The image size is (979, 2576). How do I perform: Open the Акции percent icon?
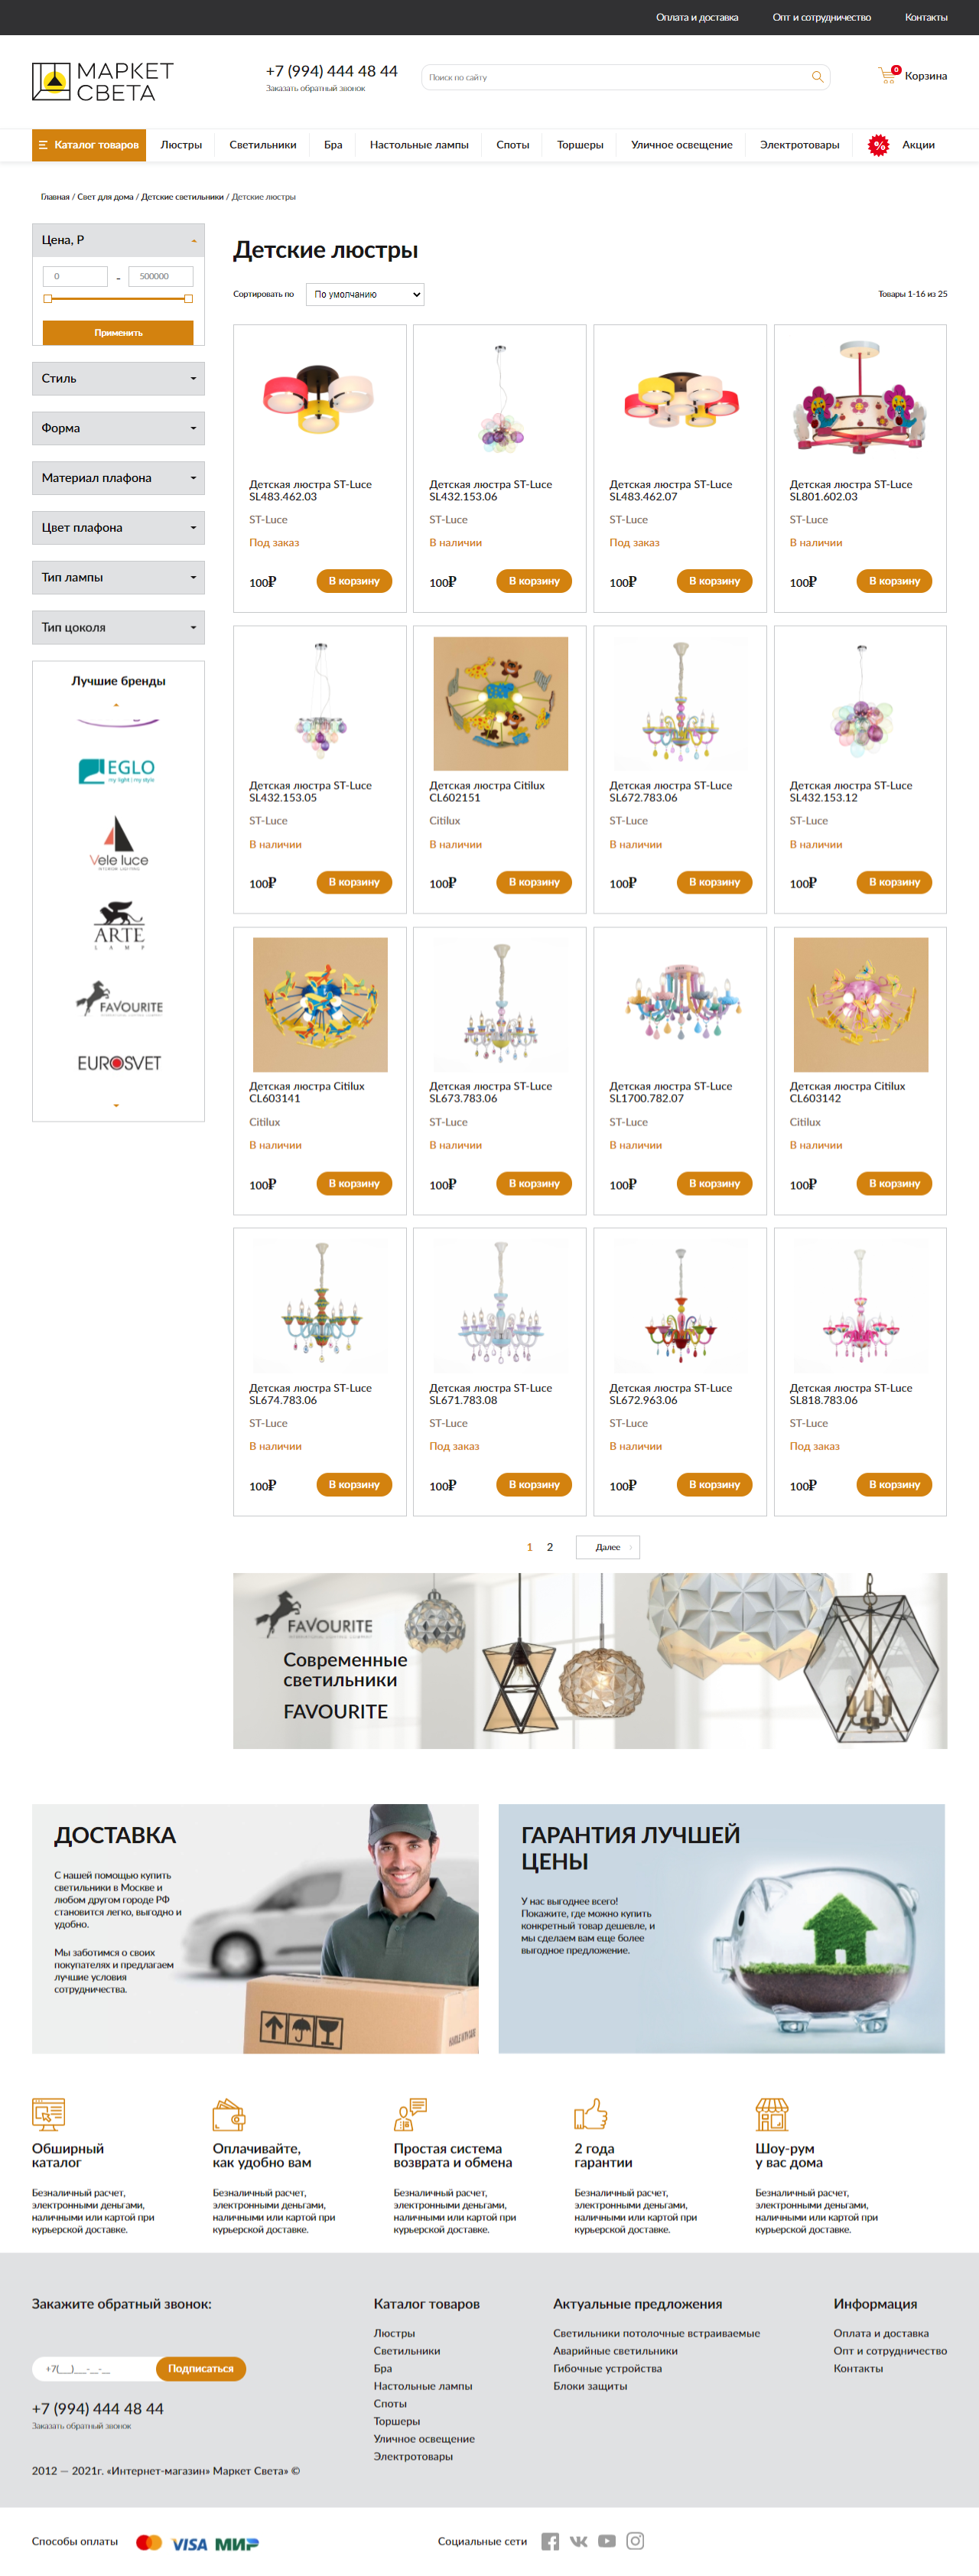(x=878, y=145)
